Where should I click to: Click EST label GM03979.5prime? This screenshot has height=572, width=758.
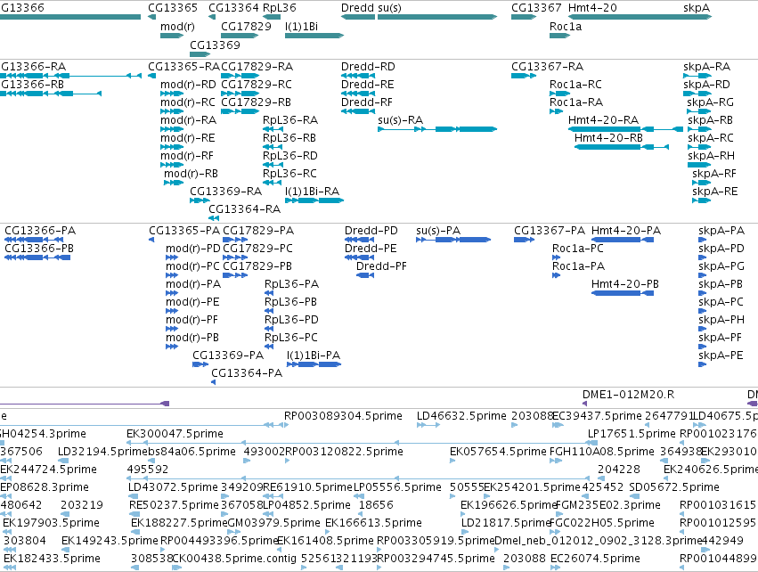(x=273, y=523)
